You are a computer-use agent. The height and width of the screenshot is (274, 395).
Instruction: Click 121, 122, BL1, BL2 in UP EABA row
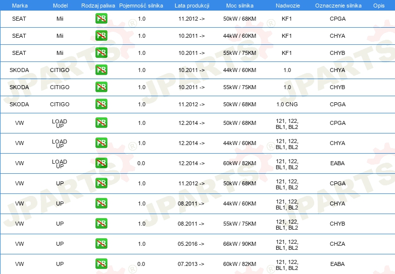(x=287, y=265)
